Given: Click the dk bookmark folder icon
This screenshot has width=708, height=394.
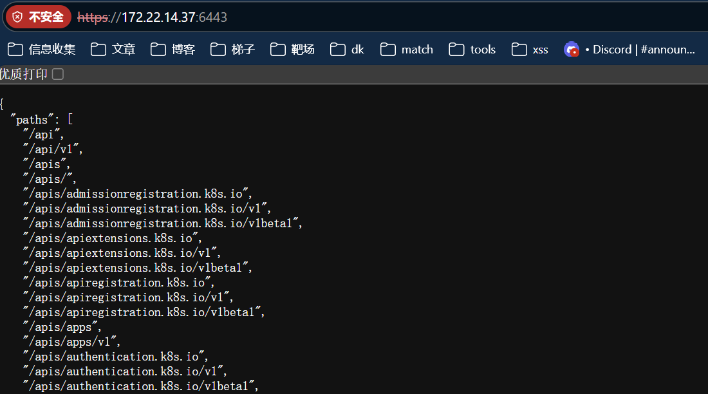Looking at the screenshot, I should point(338,50).
